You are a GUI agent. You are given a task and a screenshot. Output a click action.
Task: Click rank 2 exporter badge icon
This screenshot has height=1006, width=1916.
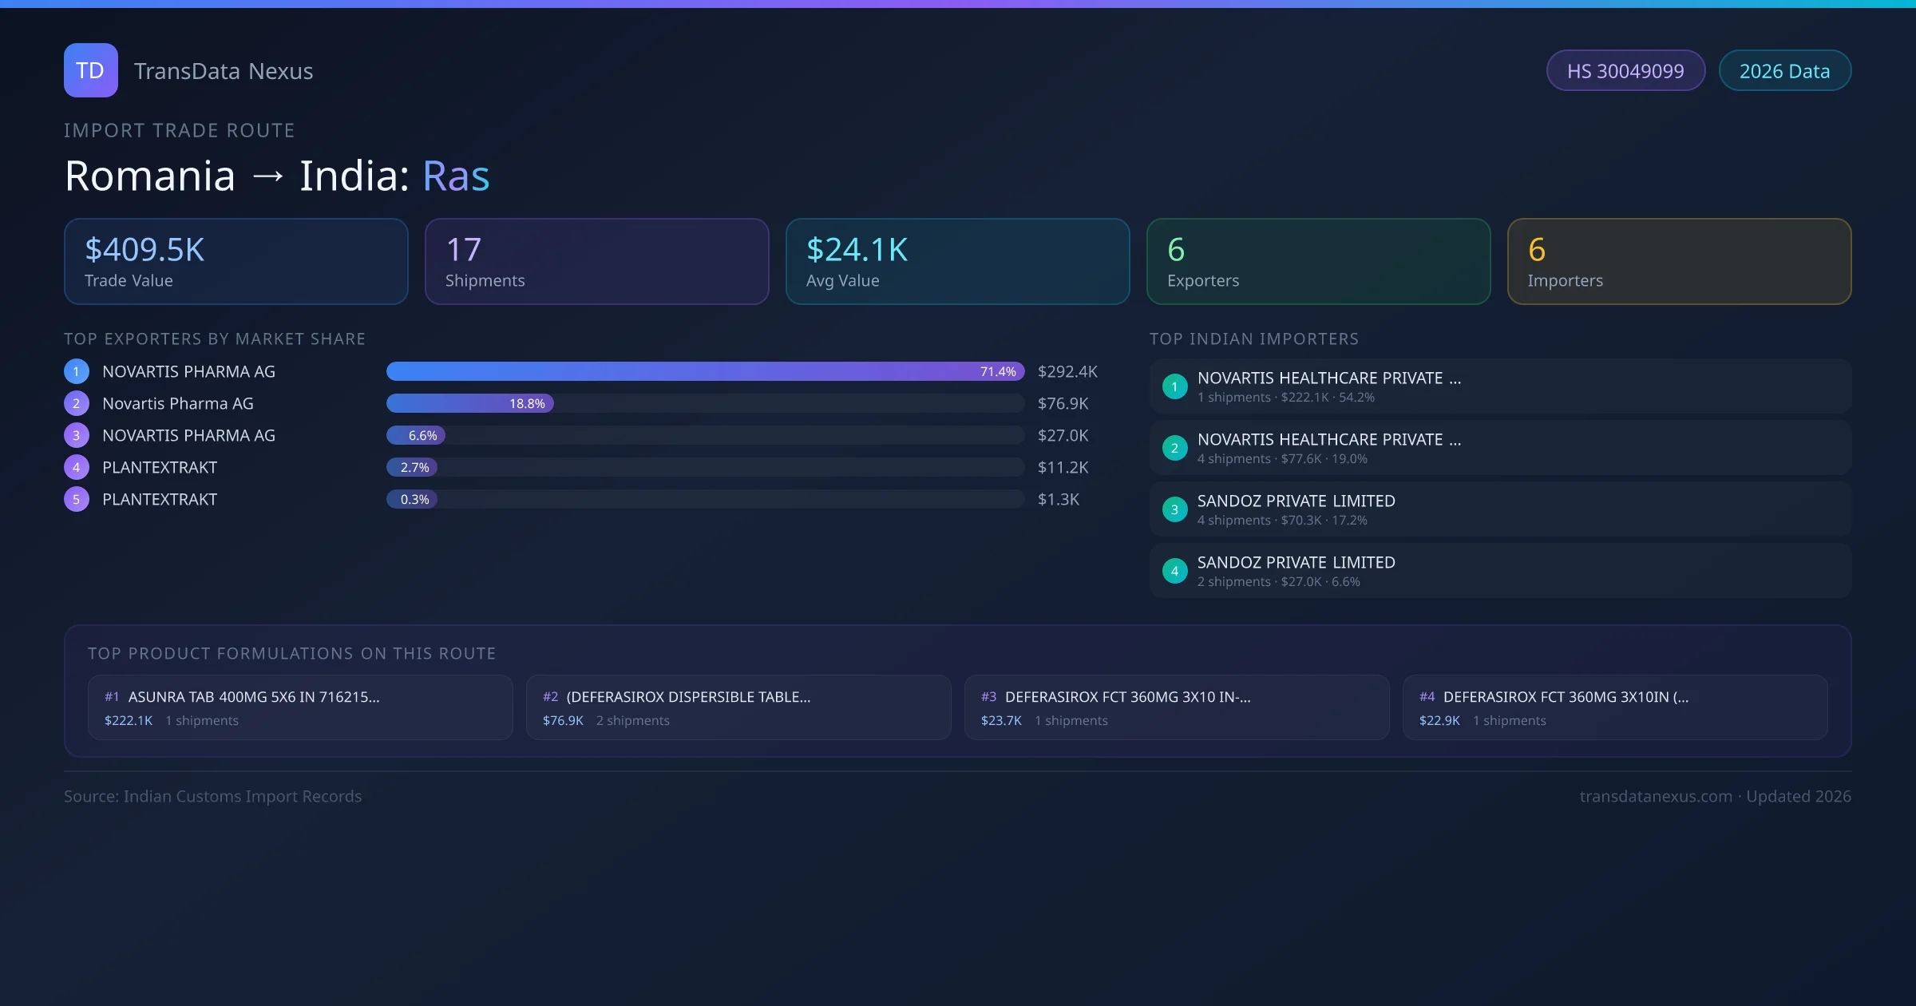[x=77, y=403]
